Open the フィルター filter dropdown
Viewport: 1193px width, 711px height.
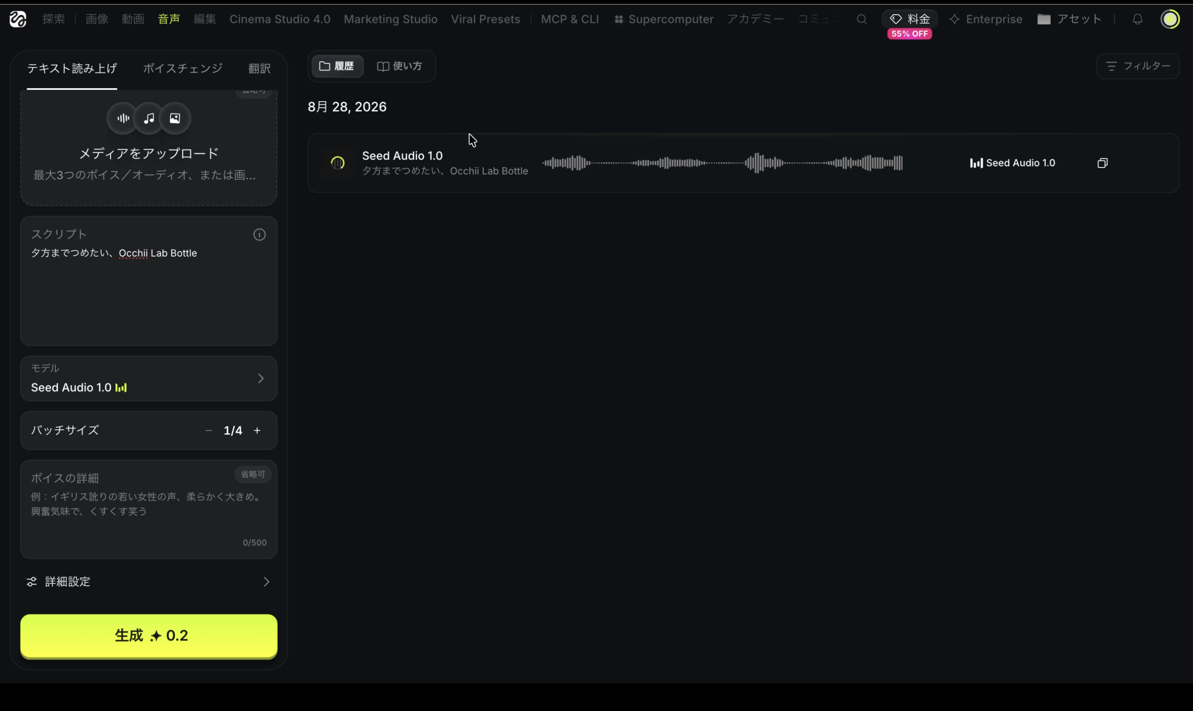click(1138, 66)
